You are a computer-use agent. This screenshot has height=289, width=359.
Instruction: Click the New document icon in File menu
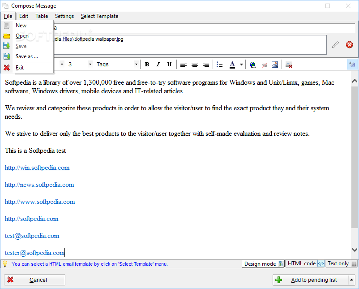pyautogui.click(x=7, y=26)
